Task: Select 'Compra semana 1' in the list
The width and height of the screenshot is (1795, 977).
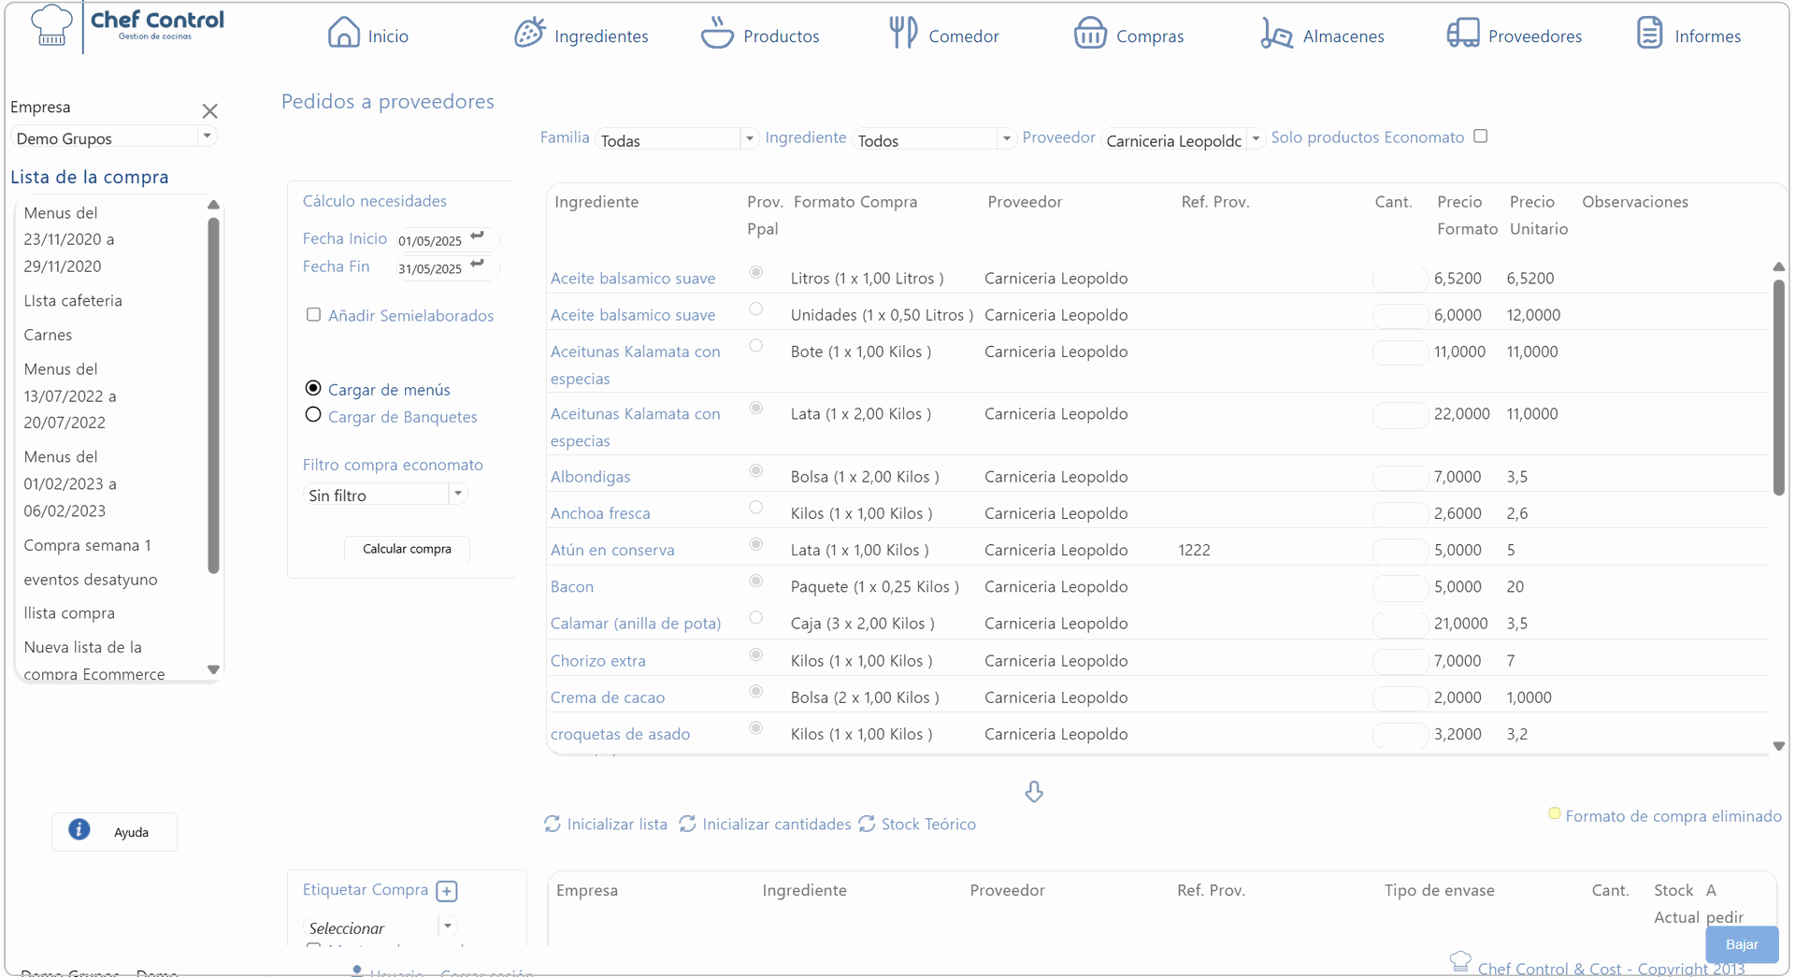Action: (x=87, y=545)
